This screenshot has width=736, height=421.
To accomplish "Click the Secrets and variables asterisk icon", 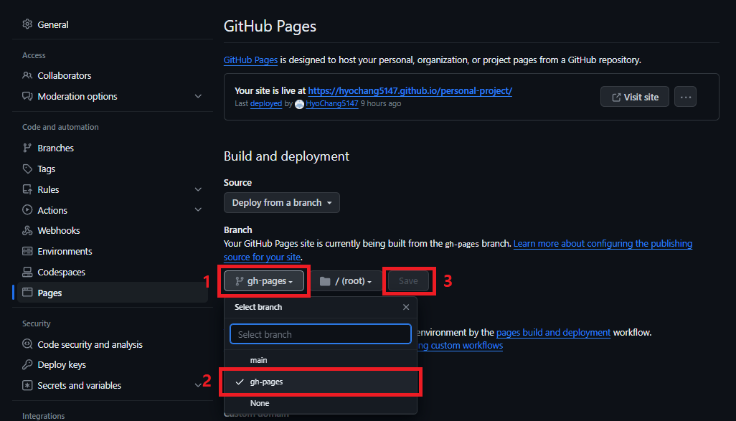I will pyautogui.click(x=27, y=385).
